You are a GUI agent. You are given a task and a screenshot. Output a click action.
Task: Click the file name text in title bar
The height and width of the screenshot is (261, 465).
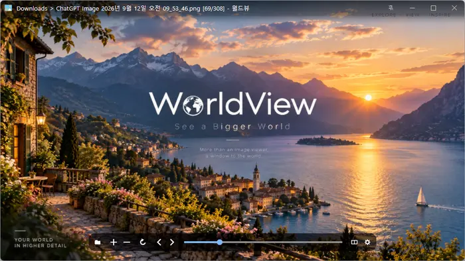coord(128,9)
